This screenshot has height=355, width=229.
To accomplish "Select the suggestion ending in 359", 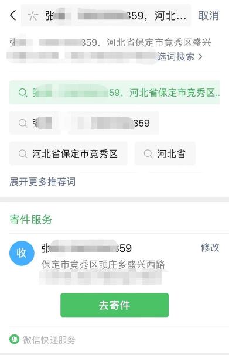I will tap(84, 123).
